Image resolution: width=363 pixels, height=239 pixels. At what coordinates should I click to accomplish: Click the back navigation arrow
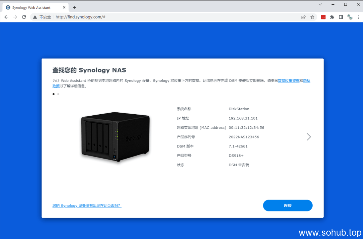(6, 17)
